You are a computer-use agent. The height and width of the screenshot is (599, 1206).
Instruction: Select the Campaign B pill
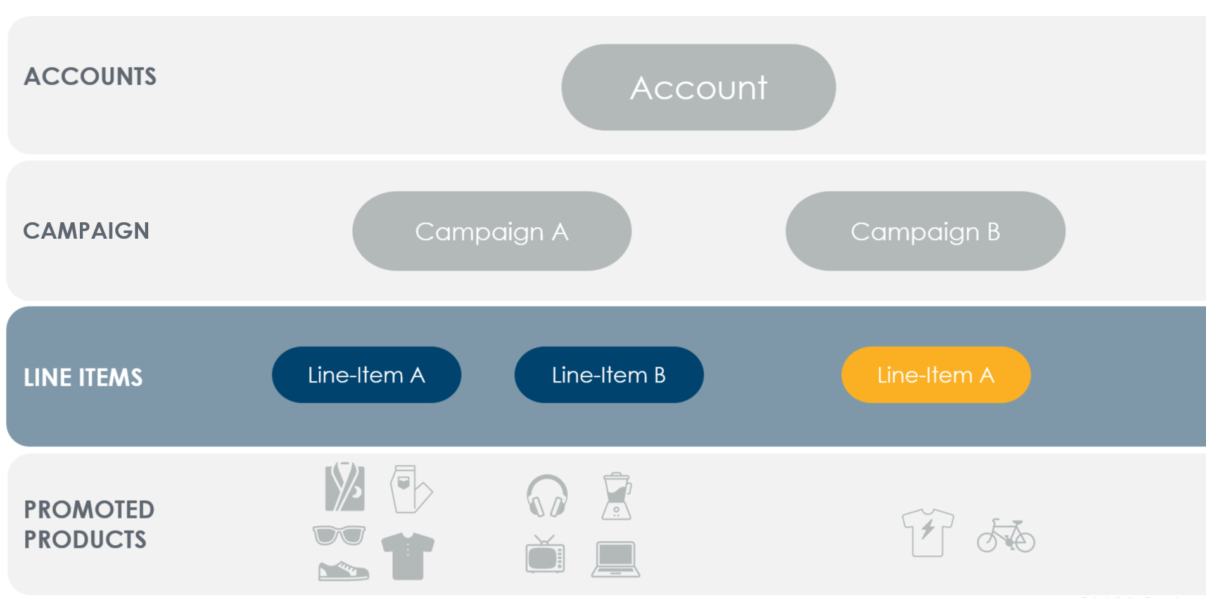(925, 231)
